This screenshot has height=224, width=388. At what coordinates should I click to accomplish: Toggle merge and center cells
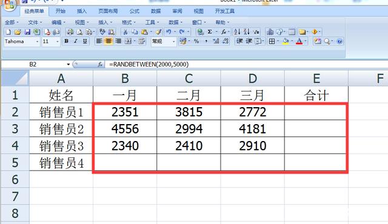pyautogui.click(x=128, y=41)
